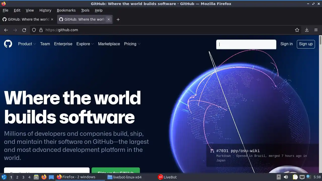Click the URL address bar
Image resolution: width=322 pixels, height=181 pixels.
pos(166,30)
